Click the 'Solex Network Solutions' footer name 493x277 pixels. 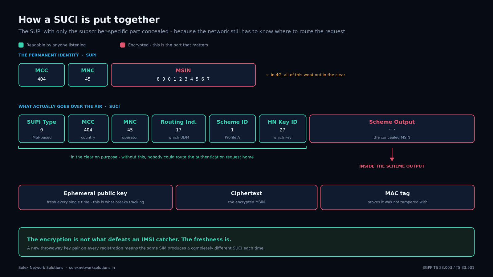41,268
